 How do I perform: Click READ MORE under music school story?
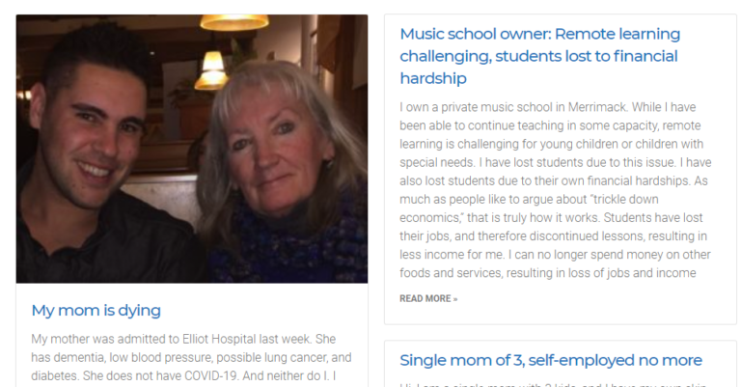(428, 298)
